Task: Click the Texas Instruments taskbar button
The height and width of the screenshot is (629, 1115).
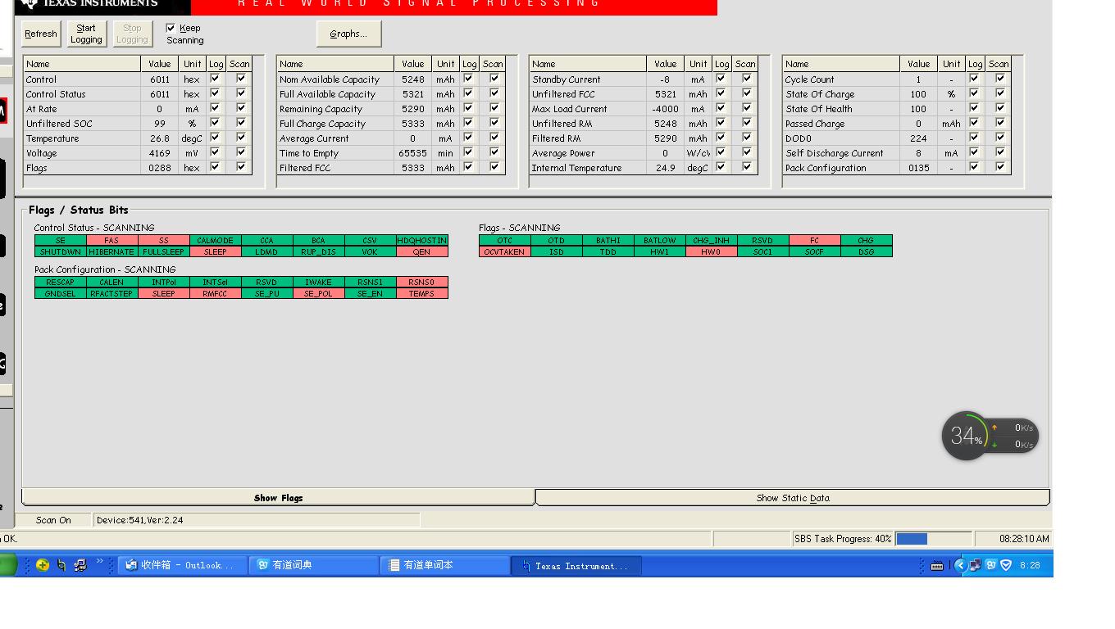Action: [576, 565]
